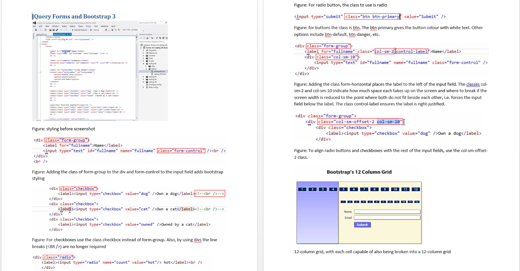Click highlighted col-sm-10 in offset code
The width and height of the screenshot is (520, 271).
388,122
